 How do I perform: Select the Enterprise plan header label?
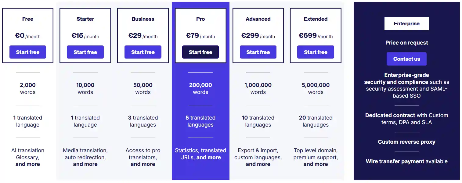406,23
